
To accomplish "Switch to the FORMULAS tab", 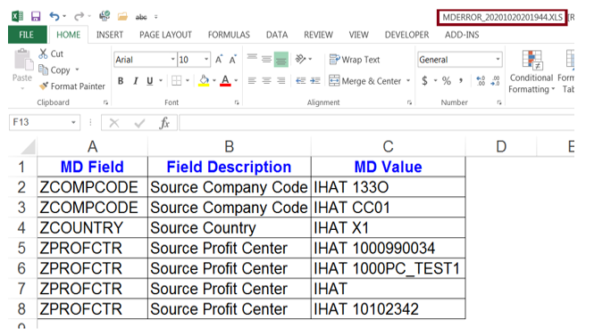I will pyautogui.click(x=229, y=35).
